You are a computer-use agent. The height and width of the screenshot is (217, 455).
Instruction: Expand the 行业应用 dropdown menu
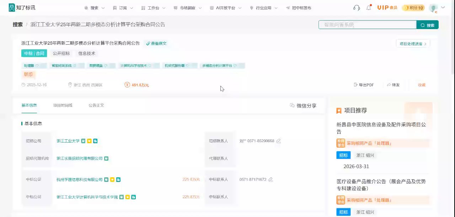click(x=276, y=8)
